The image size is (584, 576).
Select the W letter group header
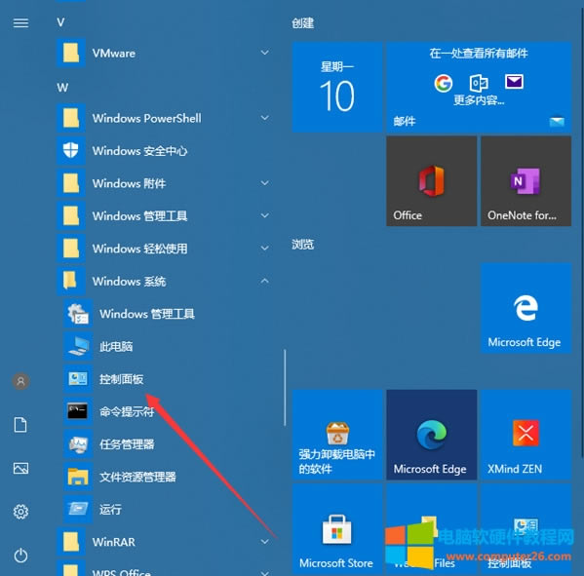pos(62,88)
